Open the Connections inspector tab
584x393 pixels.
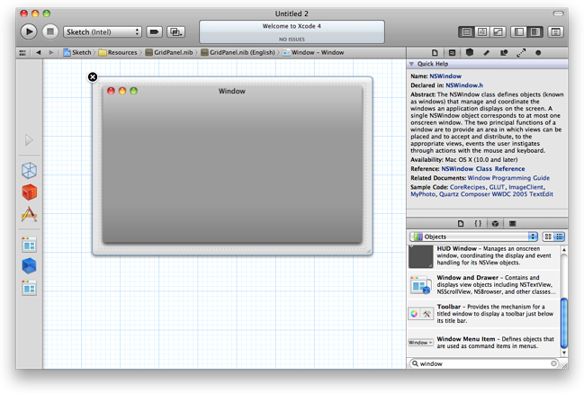coord(521,53)
